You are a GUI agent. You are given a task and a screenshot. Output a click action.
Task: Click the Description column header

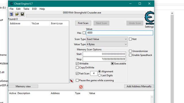point(24,93)
